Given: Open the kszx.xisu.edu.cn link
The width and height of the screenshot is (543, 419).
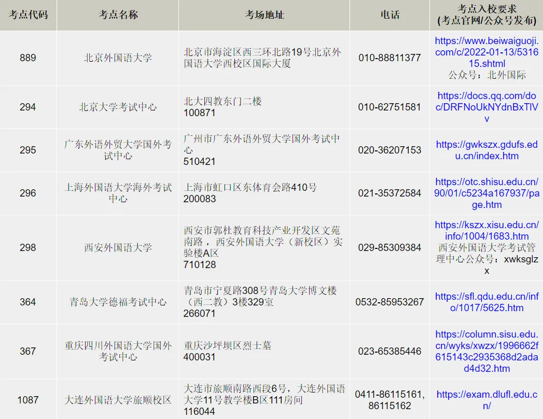Looking at the screenshot, I should 486,230.
